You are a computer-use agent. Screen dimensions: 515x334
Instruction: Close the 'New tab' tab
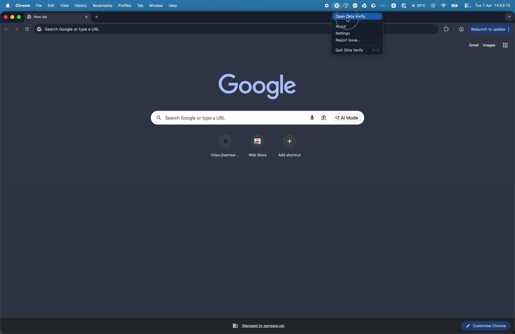tap(86, 17)
